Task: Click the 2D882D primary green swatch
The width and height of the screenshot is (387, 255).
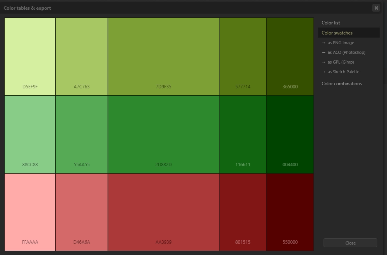Action: tap(163, 134)
